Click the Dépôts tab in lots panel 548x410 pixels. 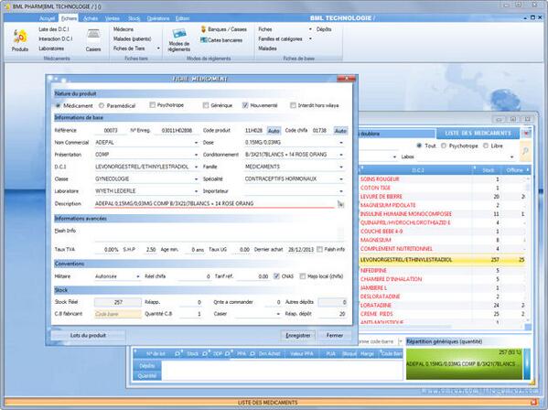coord(147,366)
